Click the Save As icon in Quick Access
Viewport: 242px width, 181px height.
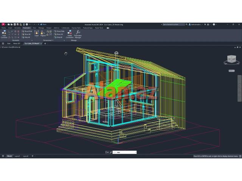pyautogui.click(x=18, y=24)
